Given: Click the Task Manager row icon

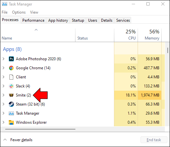Looking at the screenshot, I should pos(11,113).
